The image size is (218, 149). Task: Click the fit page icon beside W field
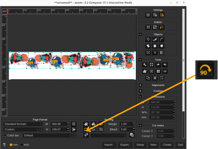coord(74,124)
